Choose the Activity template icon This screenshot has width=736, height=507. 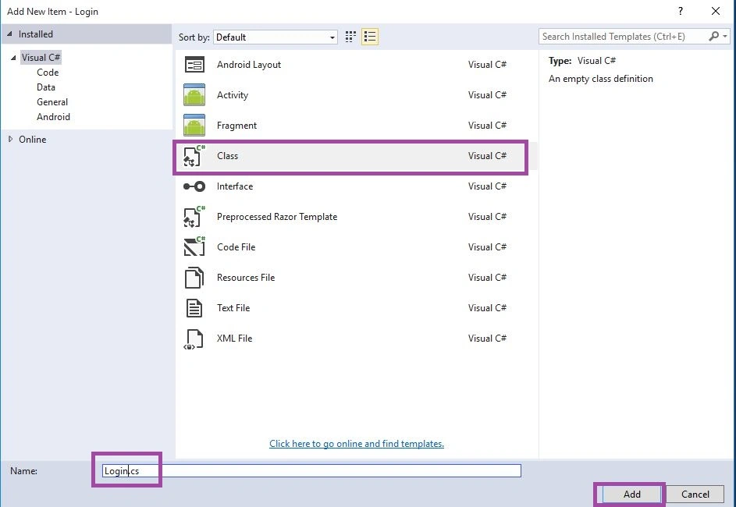click(x=194, y=94)
